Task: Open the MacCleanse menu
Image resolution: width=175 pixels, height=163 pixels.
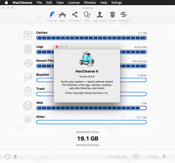Action: point(22,3)
